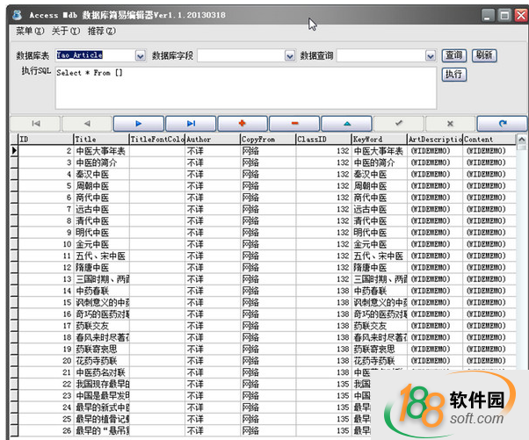Click the 刷新 button
Viewport: 529px width, 440px height.
(483, 55)
